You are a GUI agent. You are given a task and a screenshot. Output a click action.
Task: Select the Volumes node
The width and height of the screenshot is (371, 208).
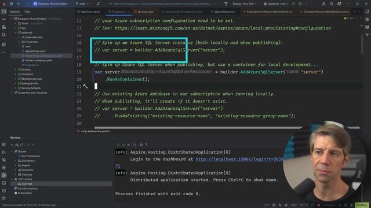25,174
